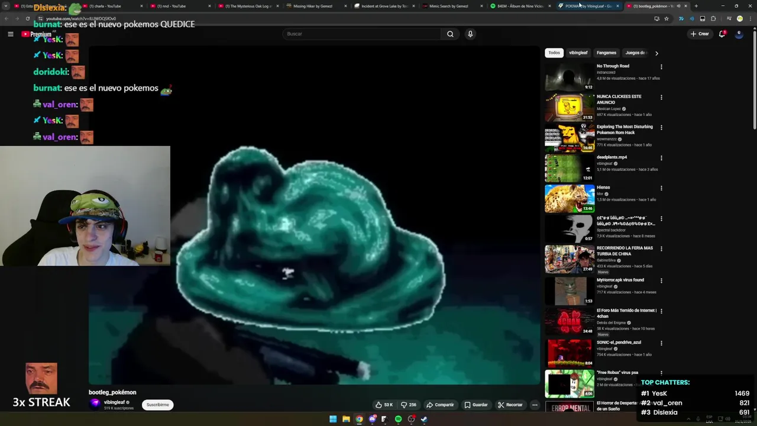The width and height of the screenshot is (757, 426).
Task: Open options for Exploring The Most Disturbing video
Action: click(661, 127)
